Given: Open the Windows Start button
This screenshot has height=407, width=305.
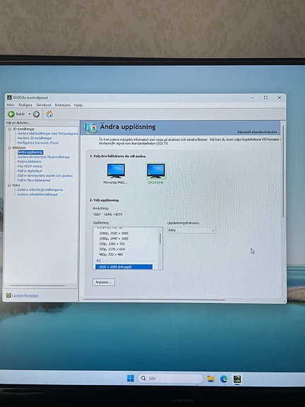Looking at the screenshot, I should [131, 378].
